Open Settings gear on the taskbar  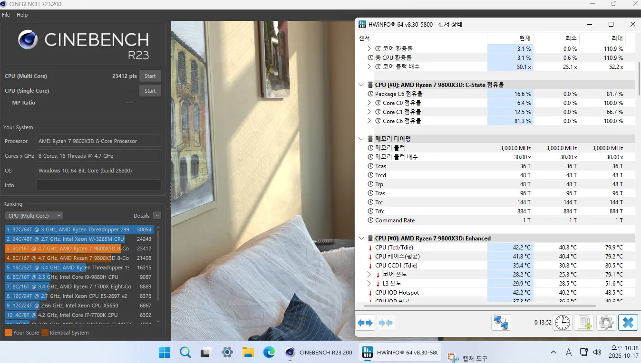227,352
